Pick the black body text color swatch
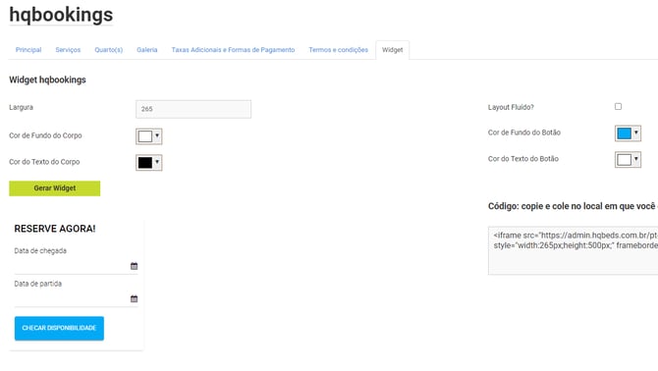The width and height of the screenshot is (658, 371). coord(145,163)
